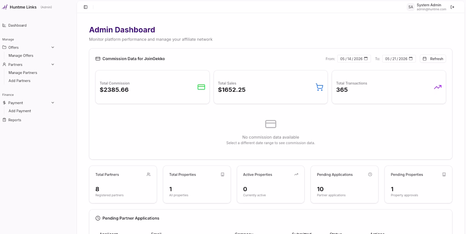The image size is (466, 234).
Task: Click the purple Total Transactions trend icon
Action: (x=438, y=87)
